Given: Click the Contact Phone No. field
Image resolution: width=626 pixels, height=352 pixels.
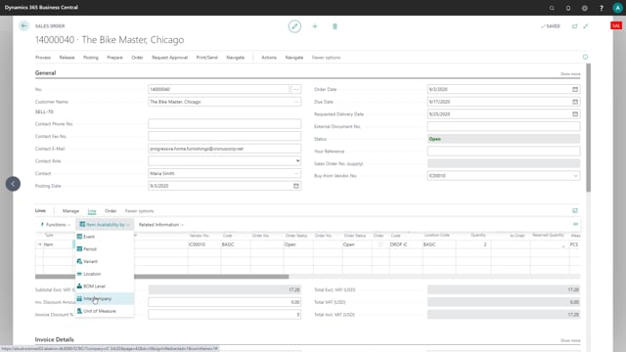Looking at the screenshot, I should coord(224,124).
